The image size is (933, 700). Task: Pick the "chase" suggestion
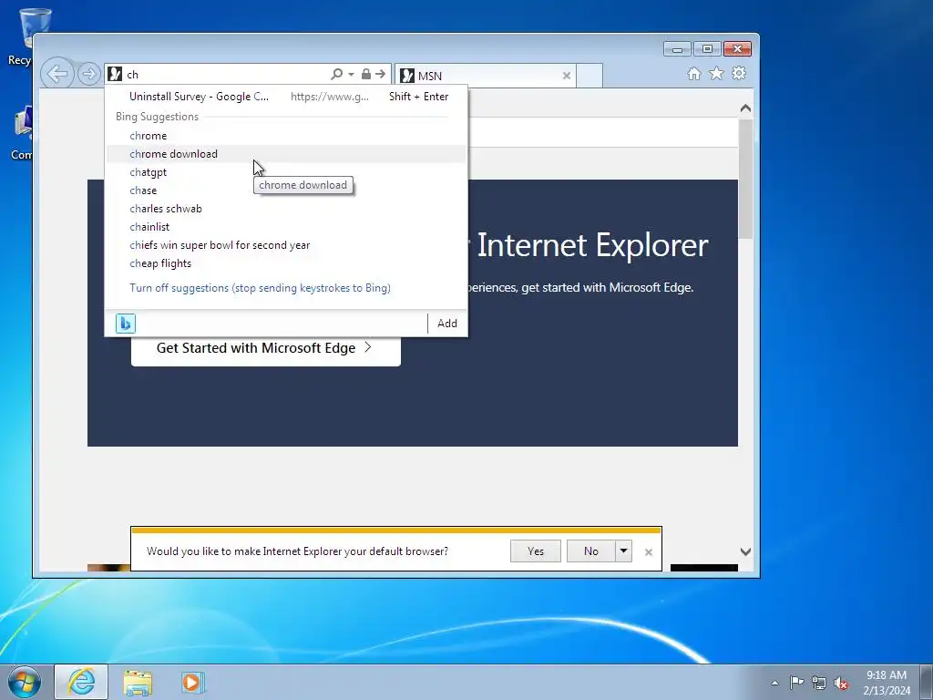tap(285, 190)
